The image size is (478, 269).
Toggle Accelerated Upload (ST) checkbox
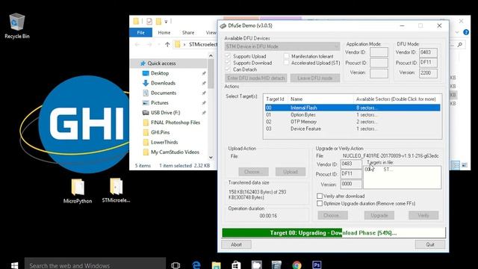pos(286,63)
